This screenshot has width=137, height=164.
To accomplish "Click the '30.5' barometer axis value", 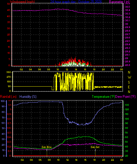I will tap(127, 7).
